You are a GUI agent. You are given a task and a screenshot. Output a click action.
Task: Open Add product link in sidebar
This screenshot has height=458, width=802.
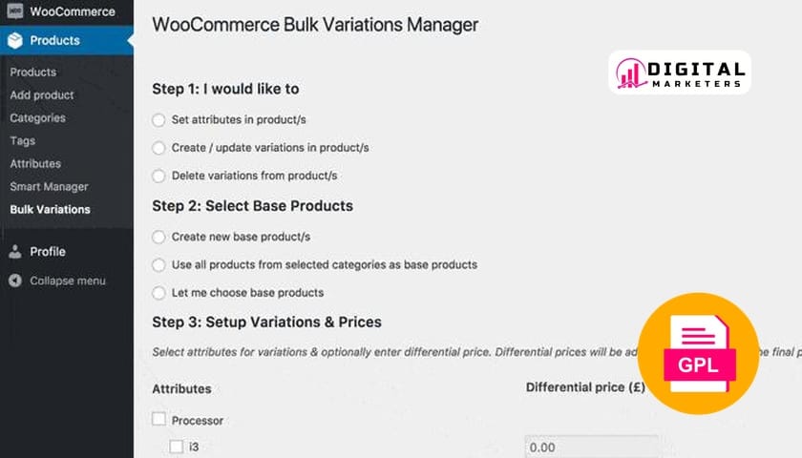point(42,95)
